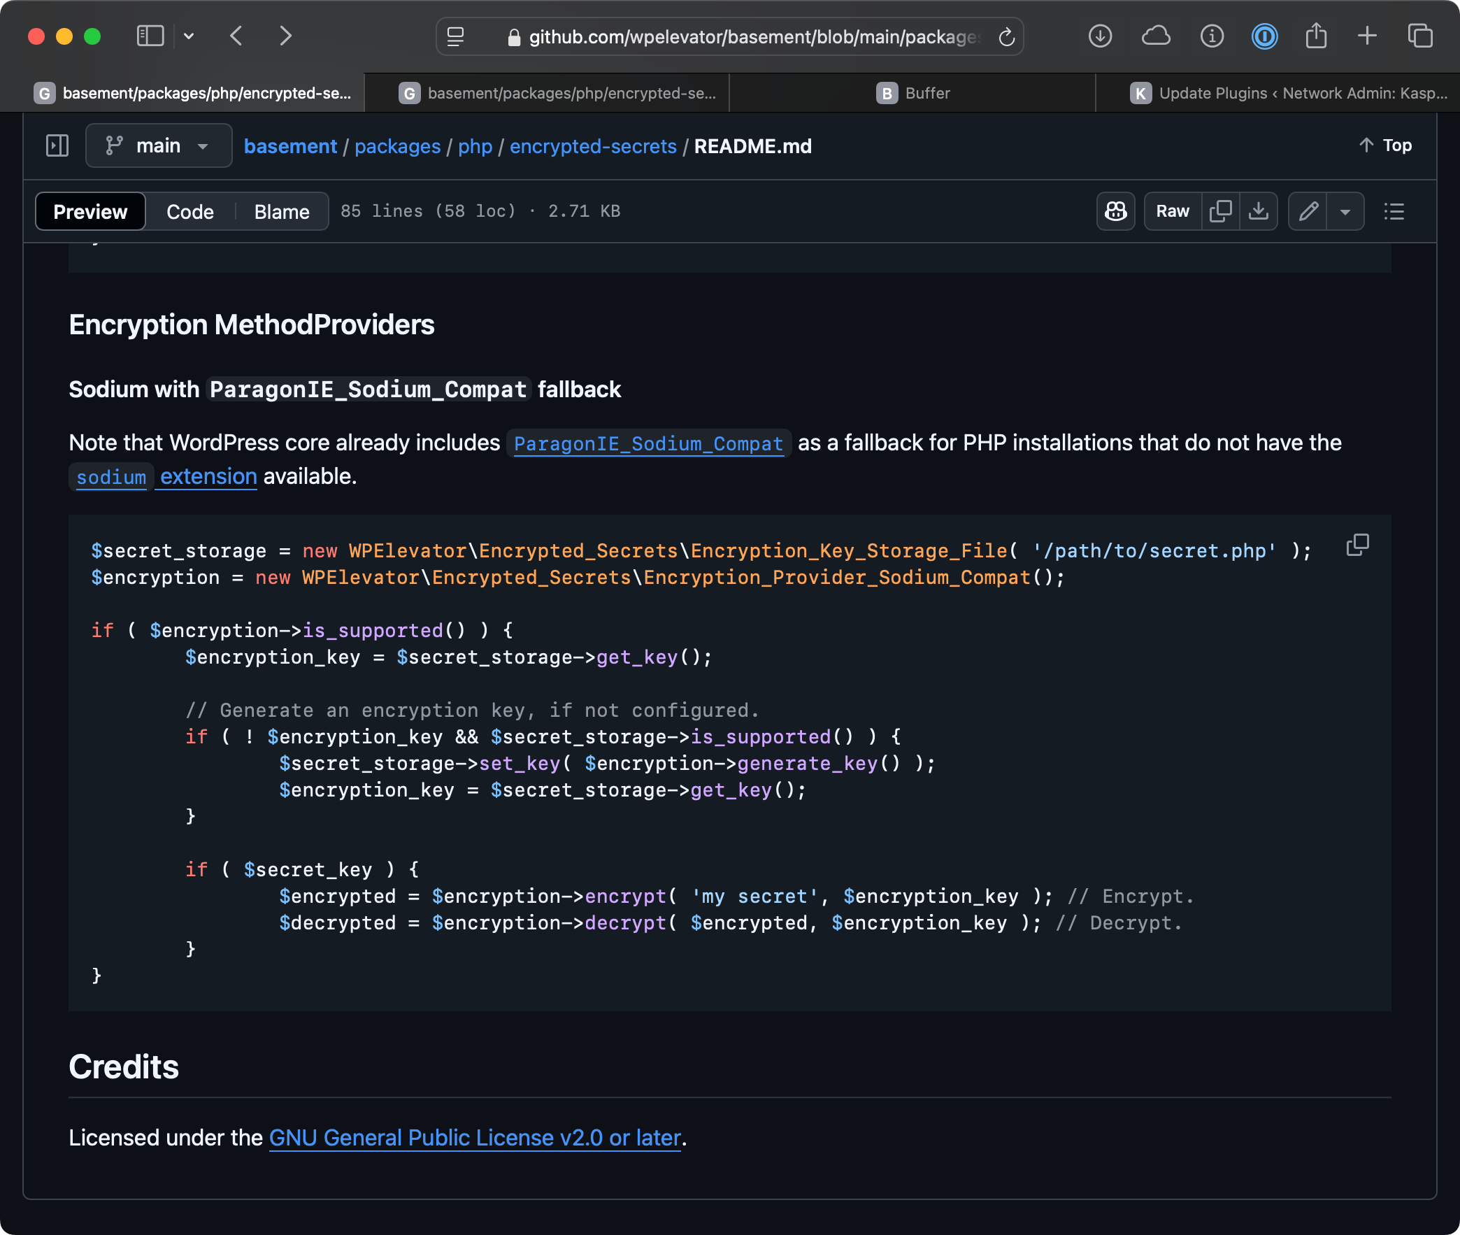
Task: Reload the current page
Action: (x=1005, y=37)
